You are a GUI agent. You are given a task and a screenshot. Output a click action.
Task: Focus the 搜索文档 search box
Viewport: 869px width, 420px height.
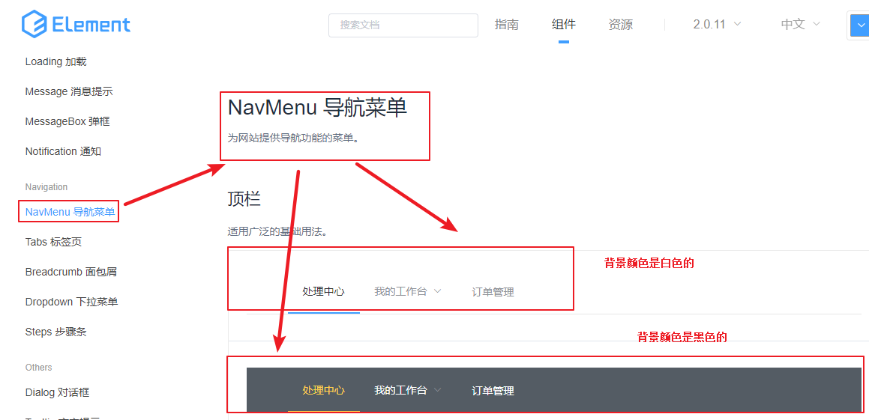[x=403, y=25]
